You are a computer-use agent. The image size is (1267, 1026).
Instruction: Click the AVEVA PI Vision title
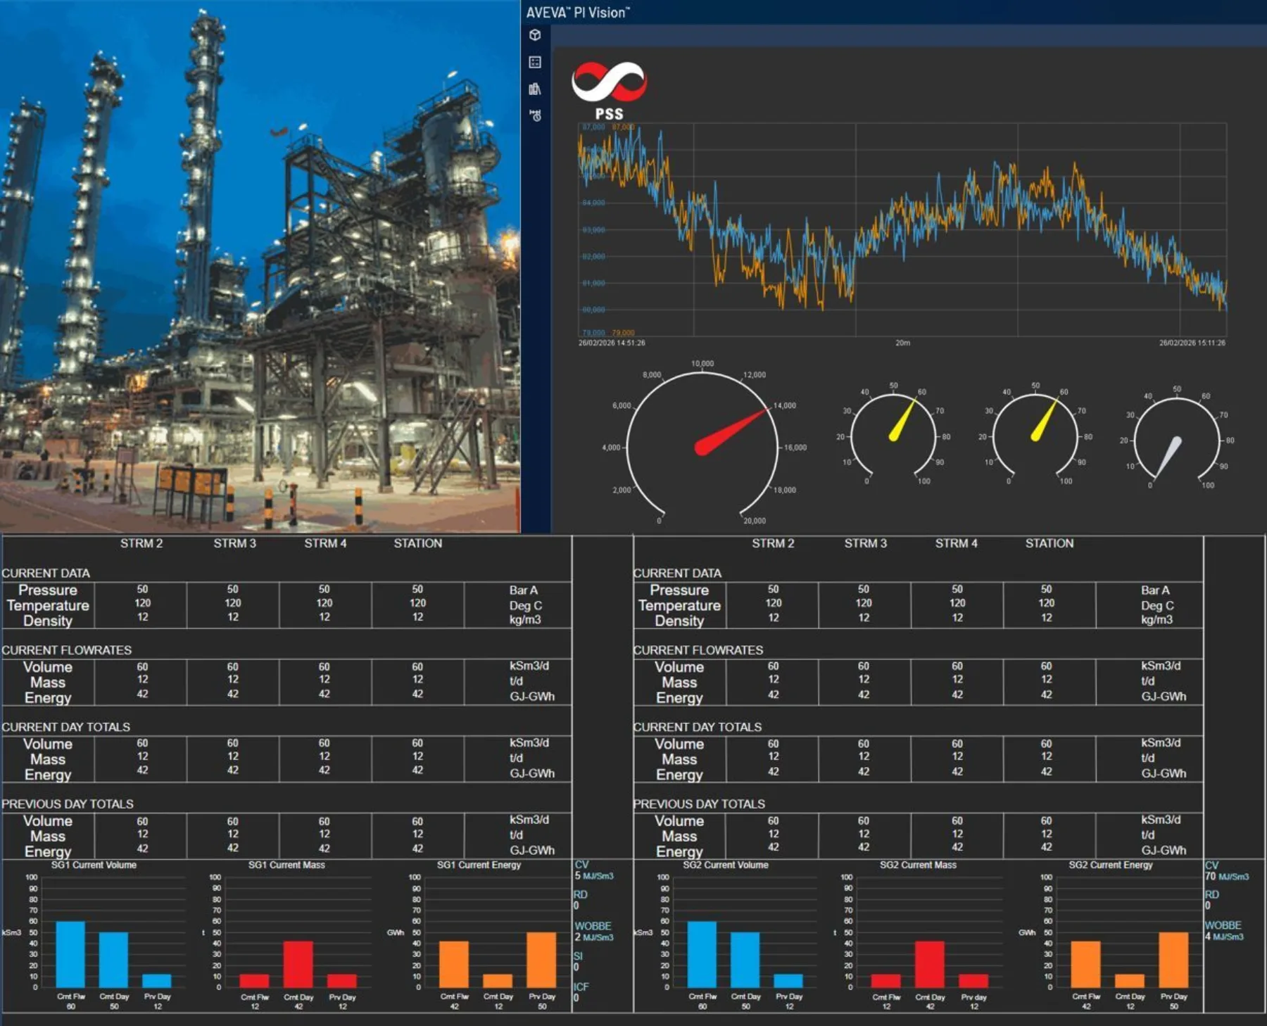577,13
